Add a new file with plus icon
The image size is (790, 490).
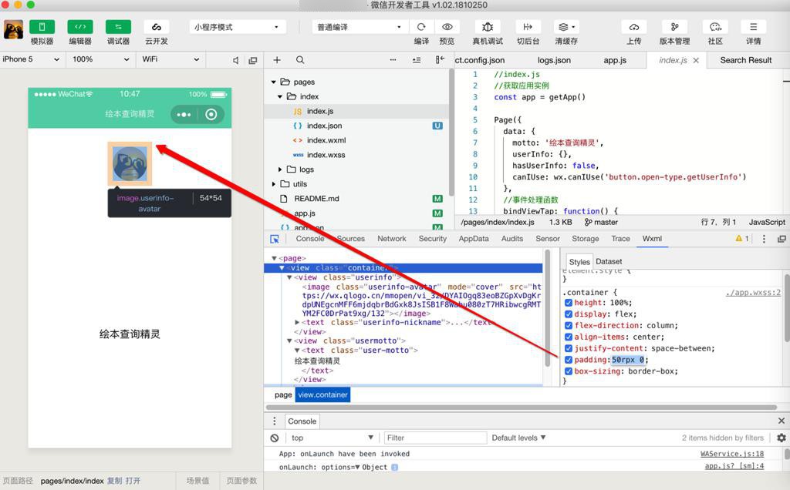277,60
